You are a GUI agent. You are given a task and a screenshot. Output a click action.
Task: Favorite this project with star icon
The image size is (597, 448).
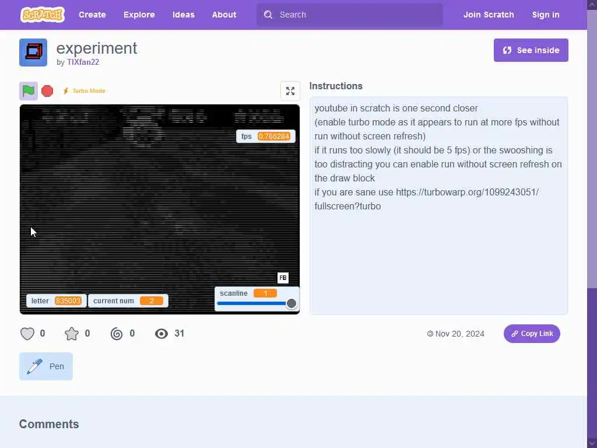click(x=72, y=334)
